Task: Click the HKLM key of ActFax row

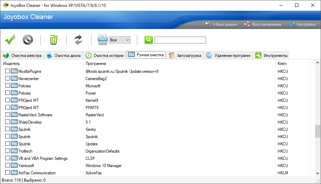Action: point(283,173)
